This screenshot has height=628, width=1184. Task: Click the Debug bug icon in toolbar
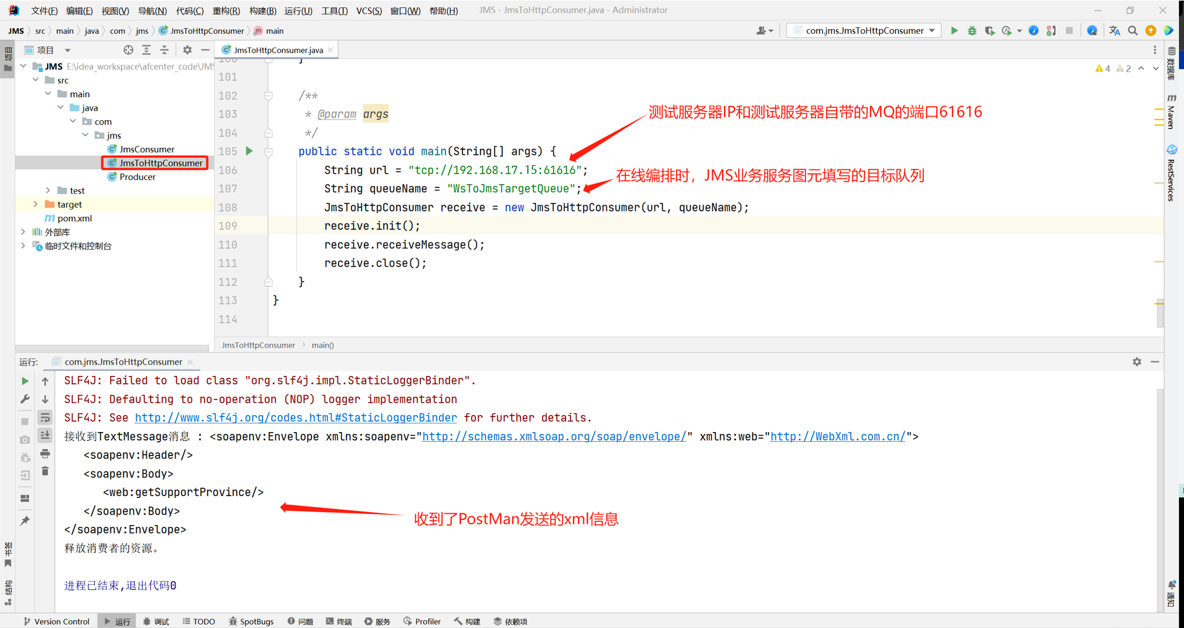click(972, 31)
